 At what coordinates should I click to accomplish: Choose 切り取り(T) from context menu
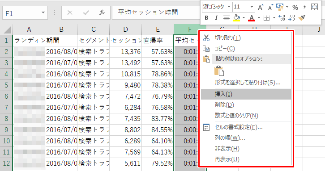pyautogui.click(x=246, y=38)
